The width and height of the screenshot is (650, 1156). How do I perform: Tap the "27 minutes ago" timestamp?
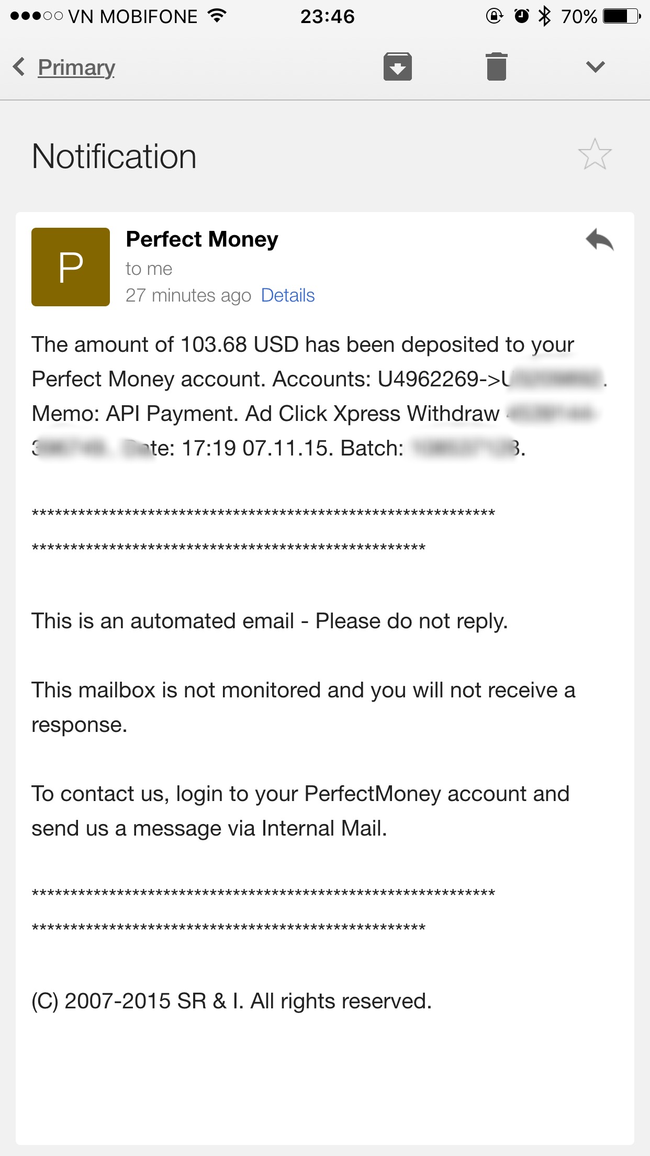point(188,295)
